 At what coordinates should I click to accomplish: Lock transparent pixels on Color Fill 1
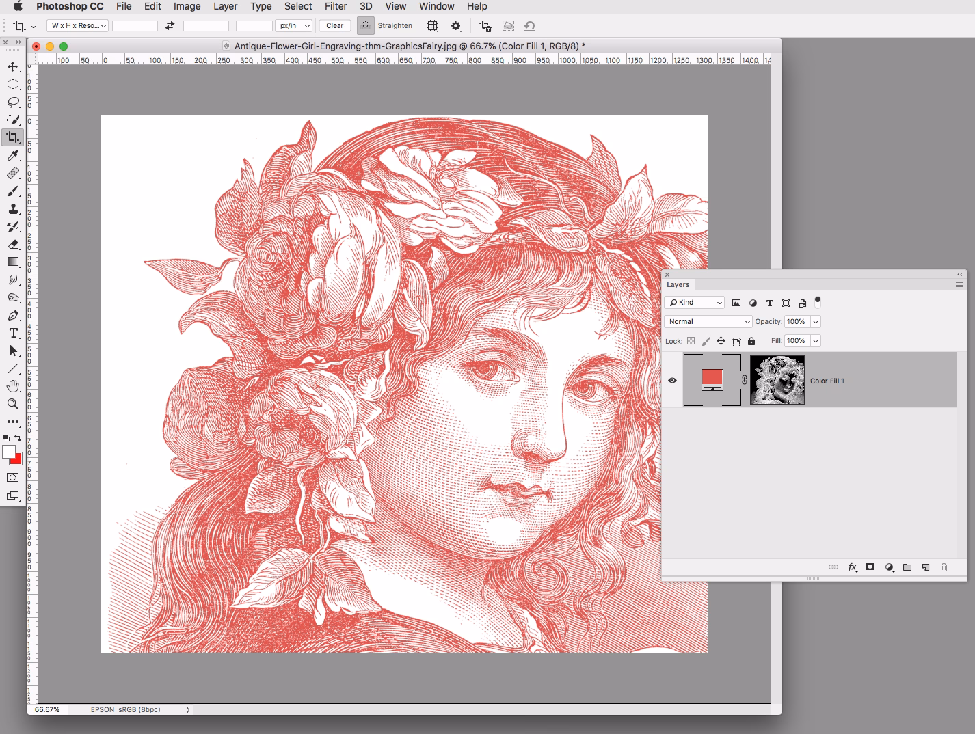691,340
